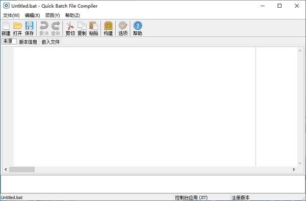
Task: Open the 编辑(X) menu
Action: (x=33, y=15)
